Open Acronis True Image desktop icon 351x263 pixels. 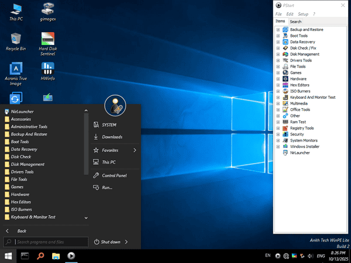pyautogui.click(x=15, y=70)
